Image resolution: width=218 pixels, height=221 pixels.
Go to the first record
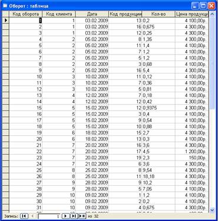24,216
